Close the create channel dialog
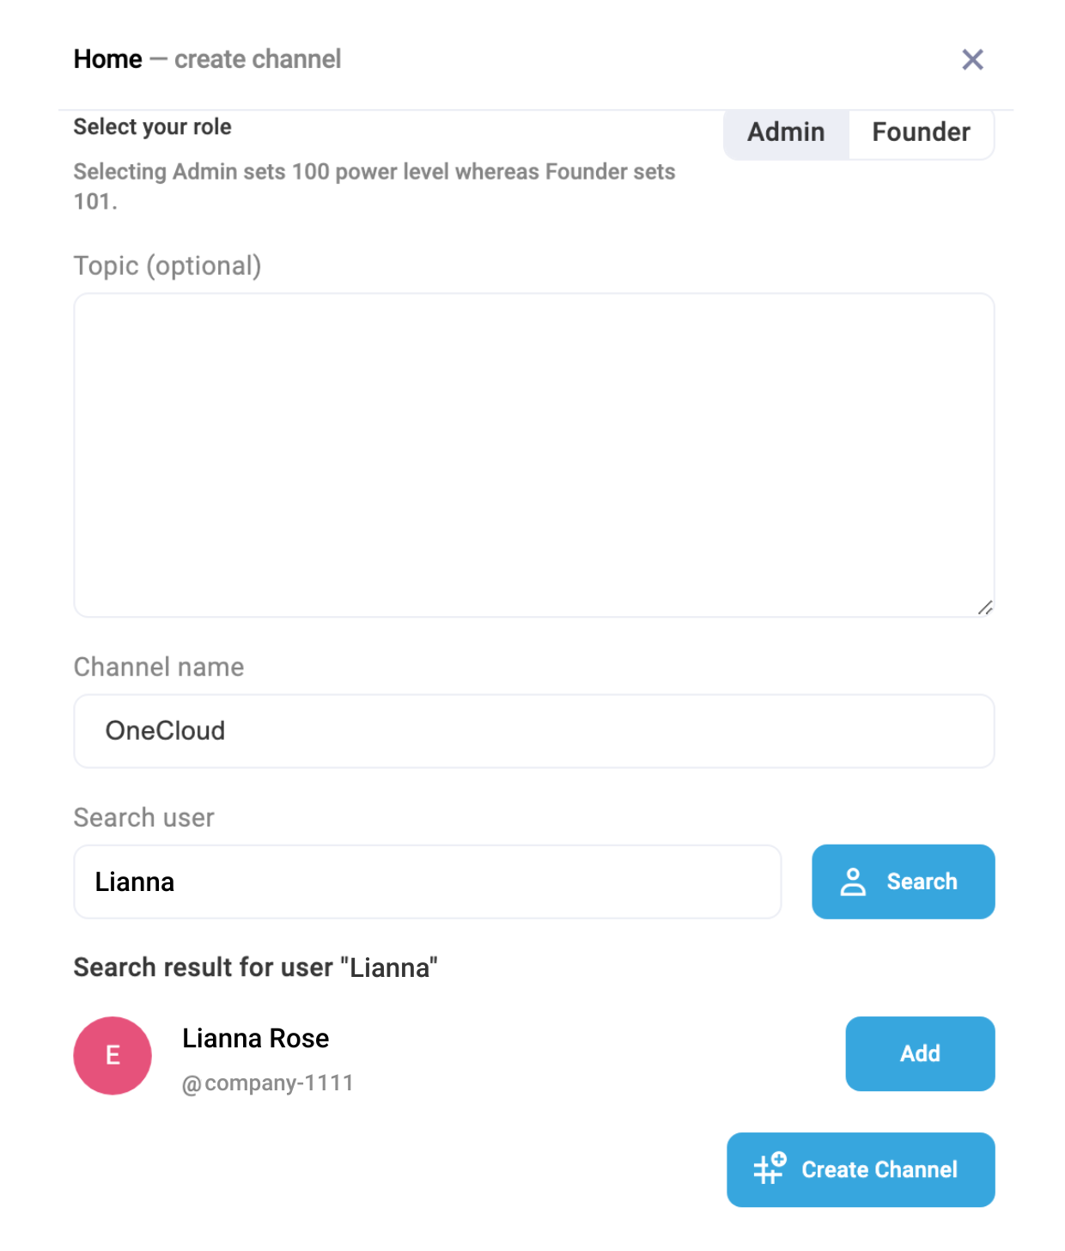 [972, 59]
